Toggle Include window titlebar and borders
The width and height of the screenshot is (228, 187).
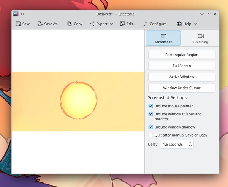151,114
